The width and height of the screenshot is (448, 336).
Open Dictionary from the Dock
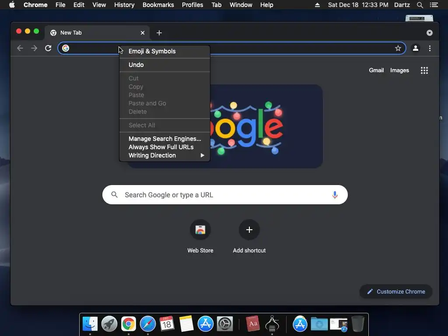252,324
